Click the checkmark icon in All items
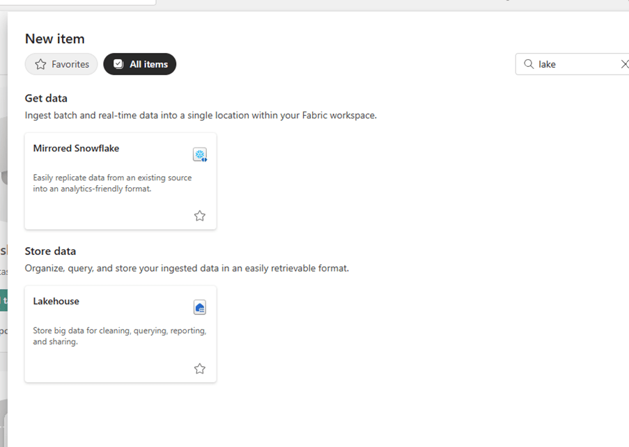Image resolution: width=629 pixels, height=447 pixels. [x=118, y=64]
